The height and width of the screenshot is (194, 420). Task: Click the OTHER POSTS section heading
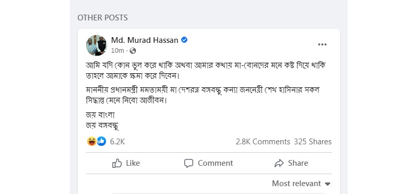coord(102,18)
